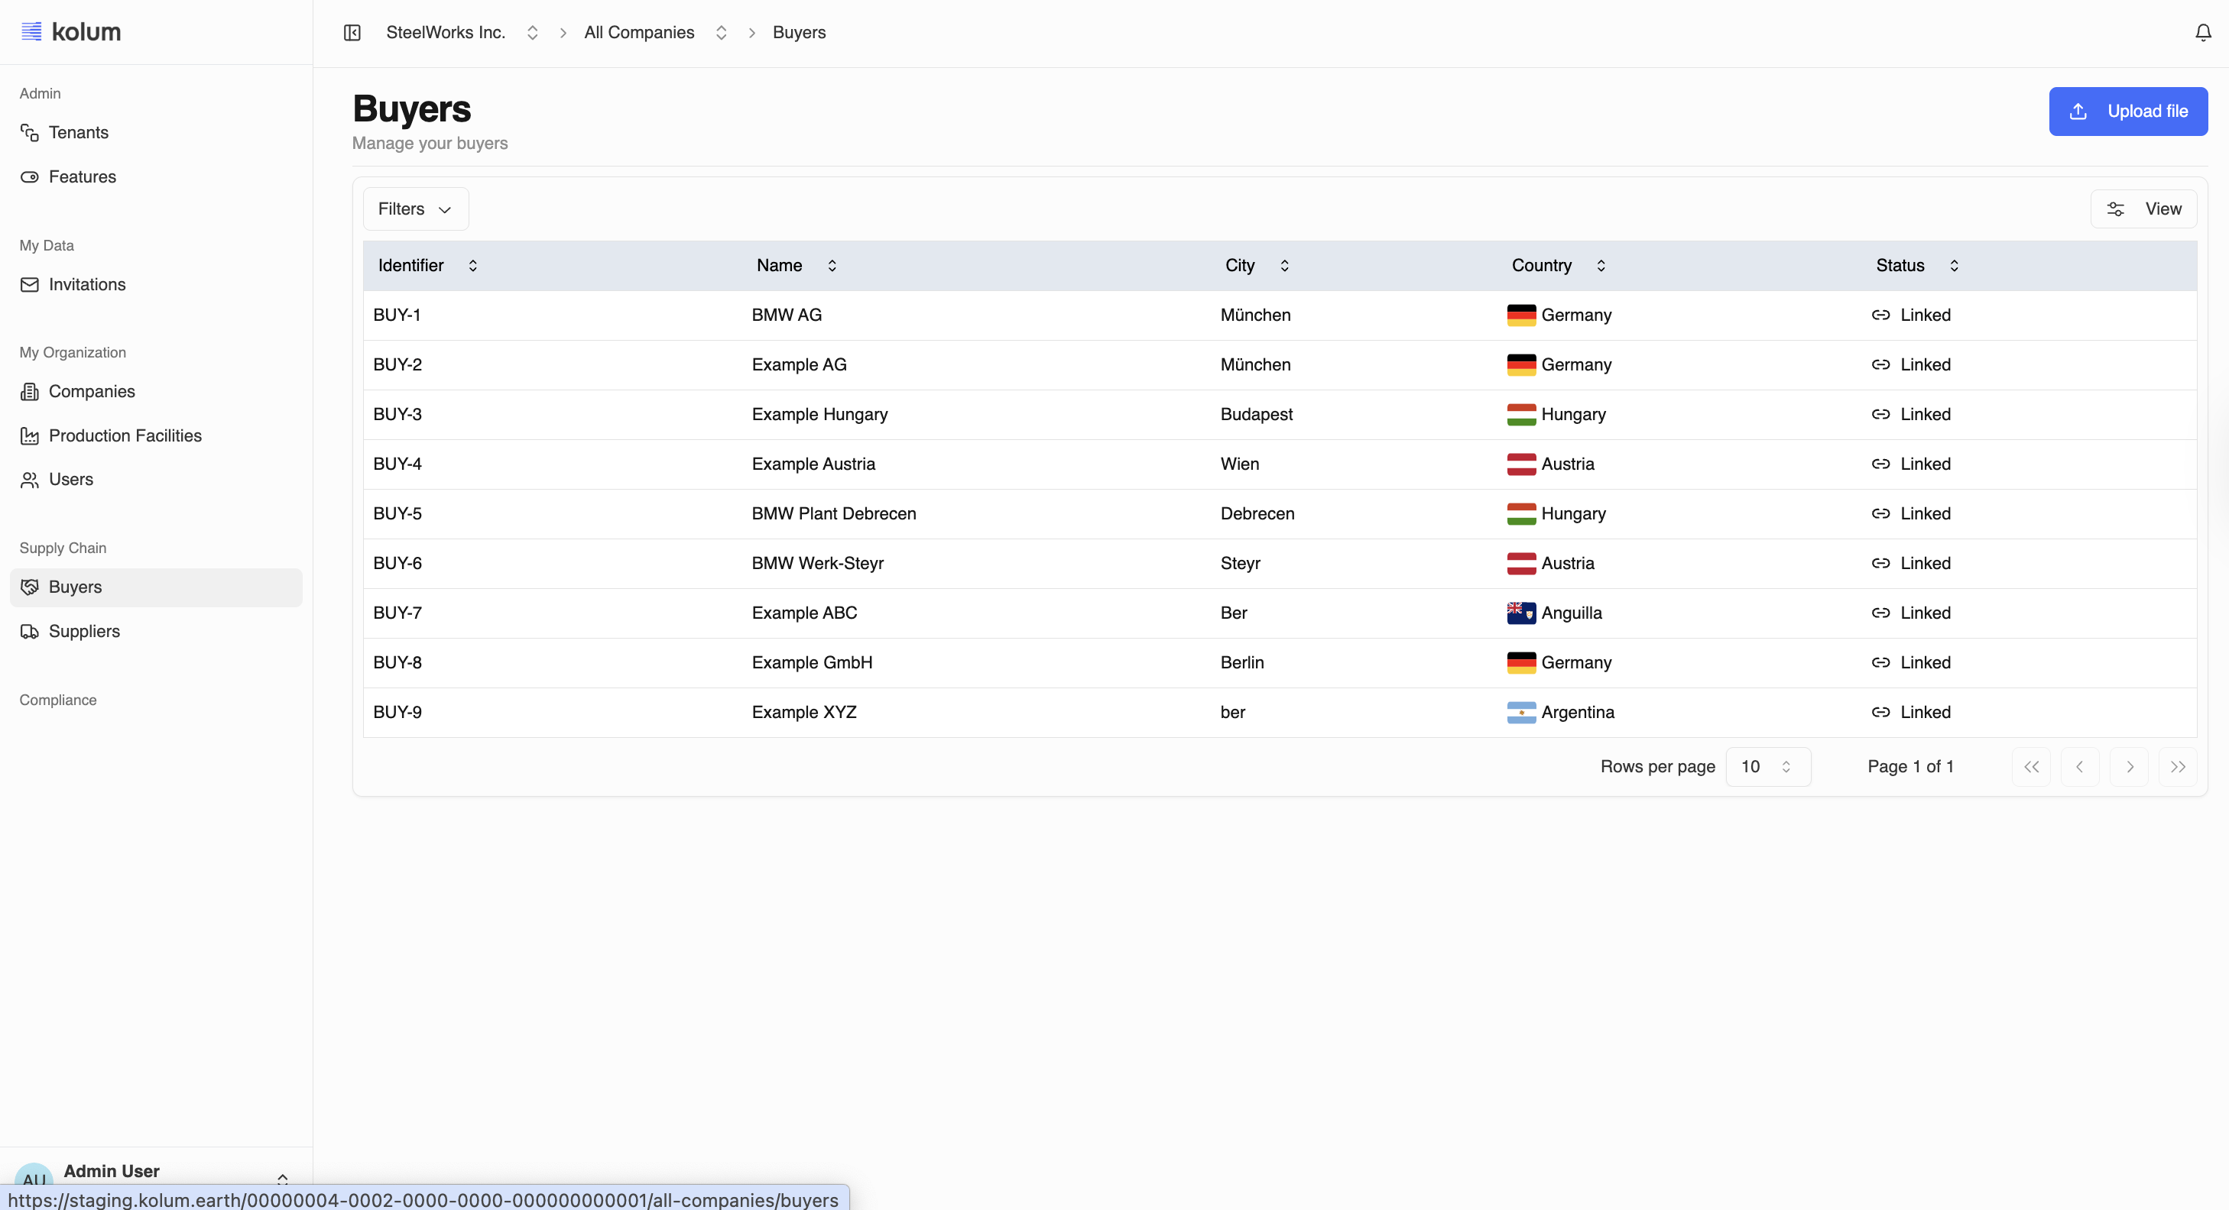Expand the Admin User account menu
Image resolution: width=2229 pixels, height=1210 pixels.
282,1178
